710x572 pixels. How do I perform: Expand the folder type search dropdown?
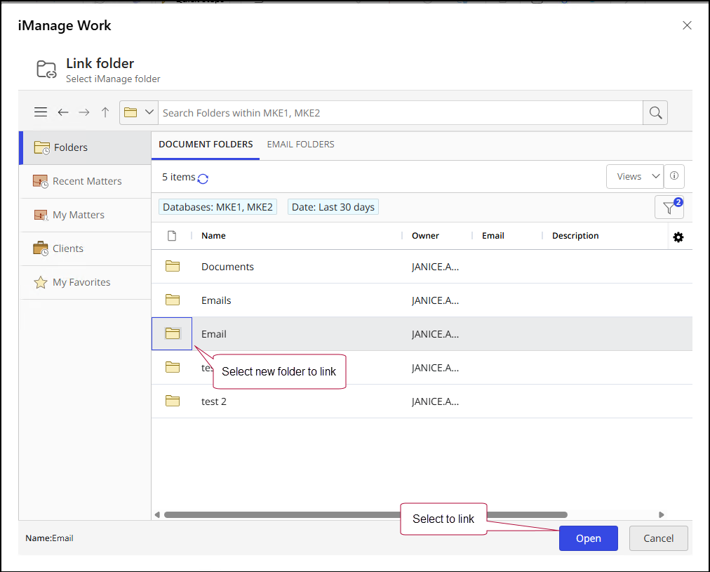pyautogui.click(x=139, y=112)
